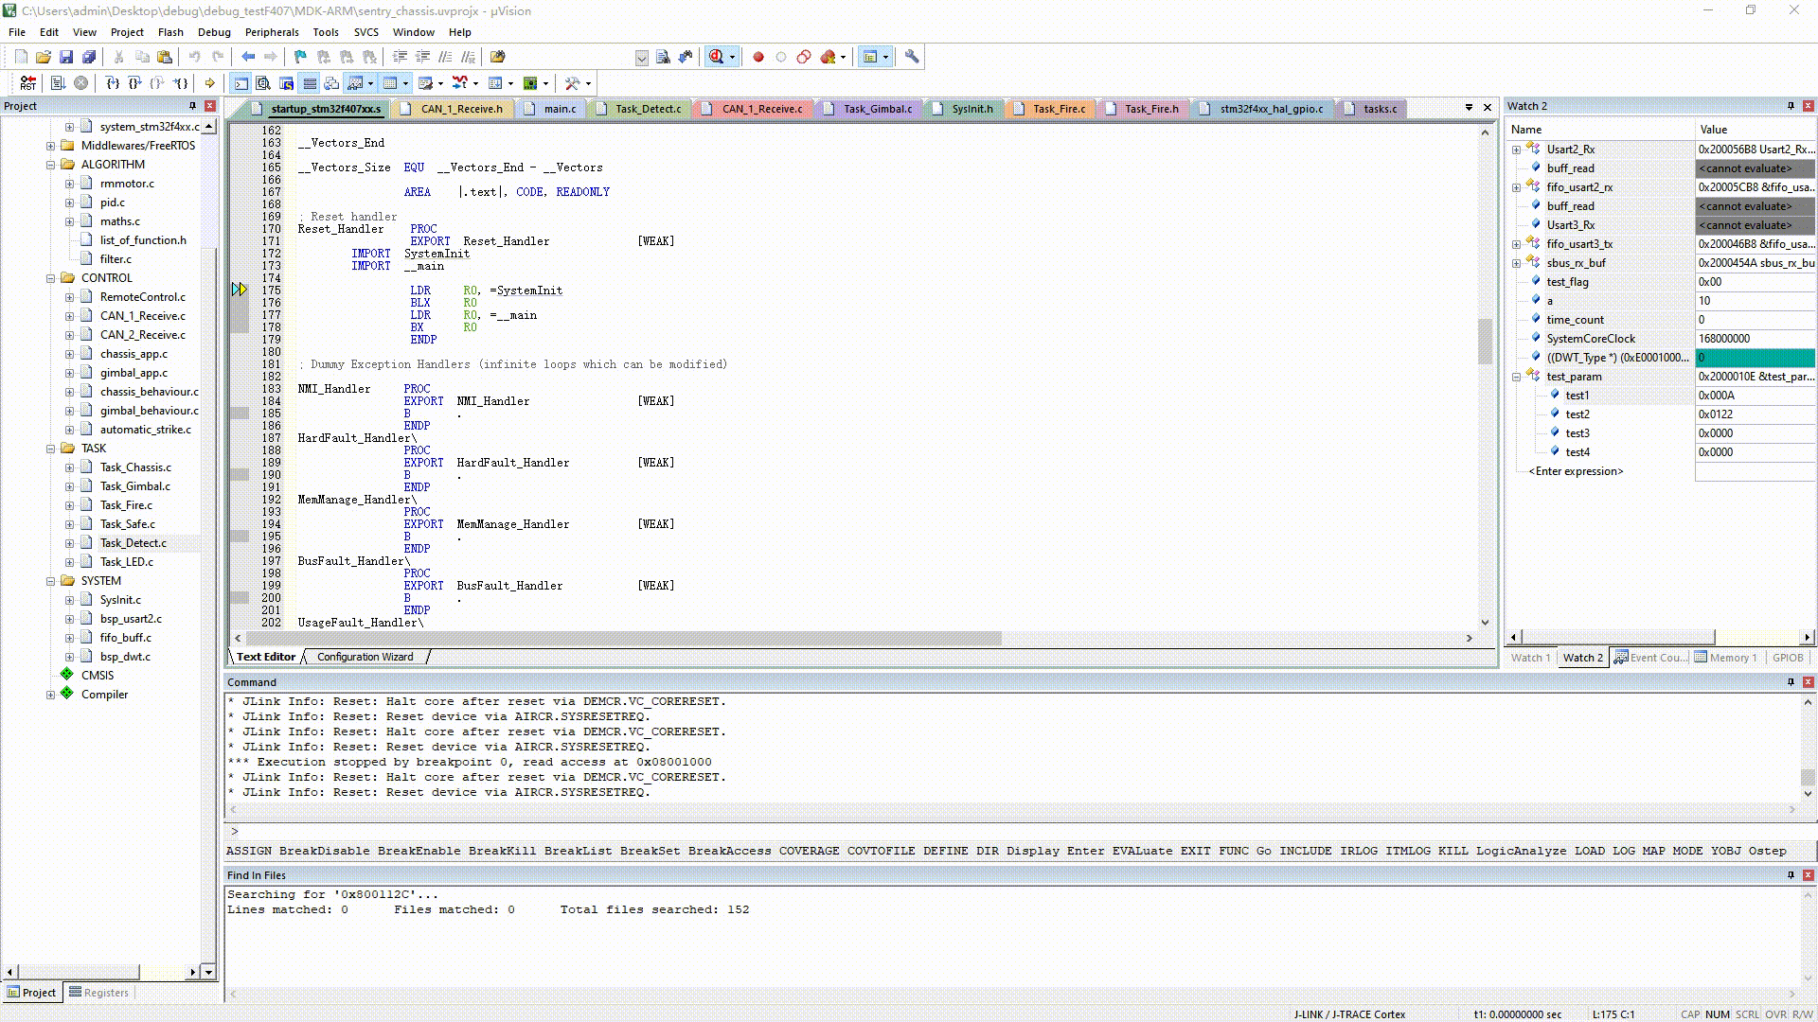Open Configuration wrench icon in top toolbar
The width and height of the screenshot is (1818, 1022).
[911, 57]
